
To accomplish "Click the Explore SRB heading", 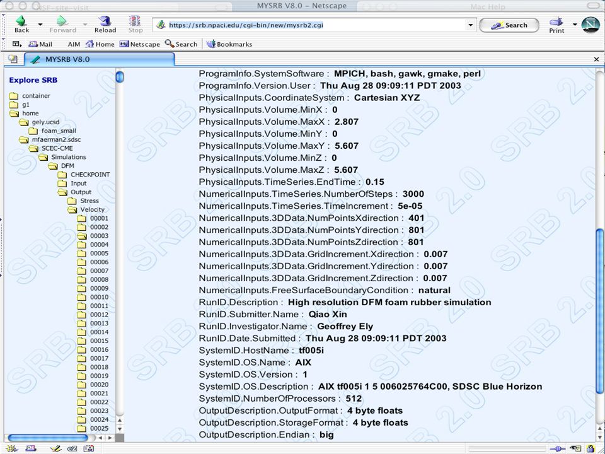I will [33, 80].
